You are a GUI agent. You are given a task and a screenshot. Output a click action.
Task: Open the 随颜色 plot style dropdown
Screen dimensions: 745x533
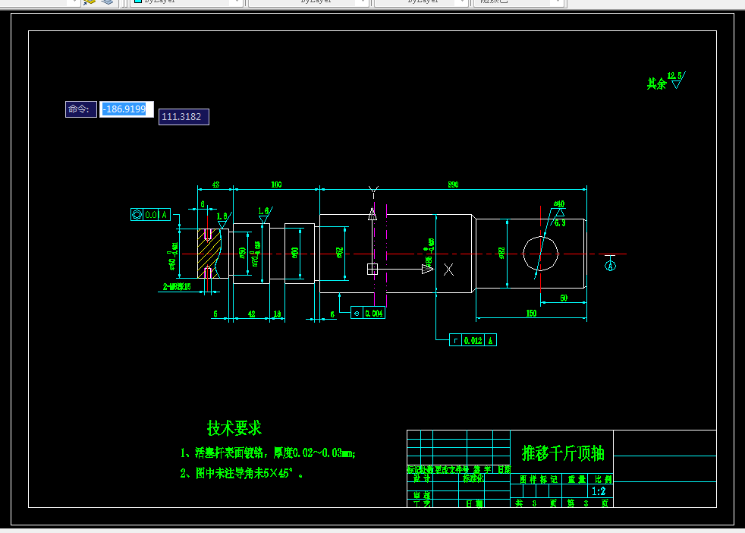pos(519,2)
